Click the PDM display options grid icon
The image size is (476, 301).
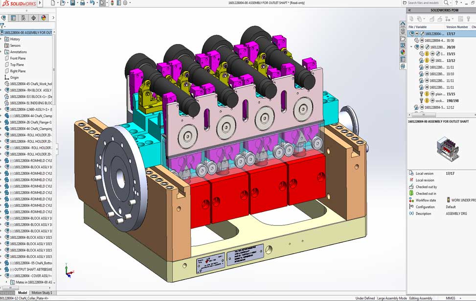460,19
